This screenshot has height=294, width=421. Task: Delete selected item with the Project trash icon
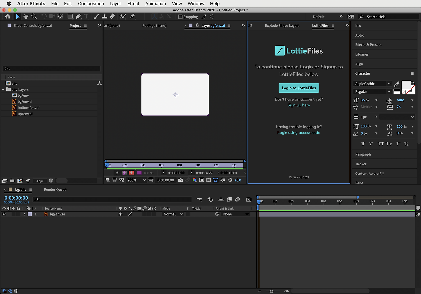pos(51,181)
